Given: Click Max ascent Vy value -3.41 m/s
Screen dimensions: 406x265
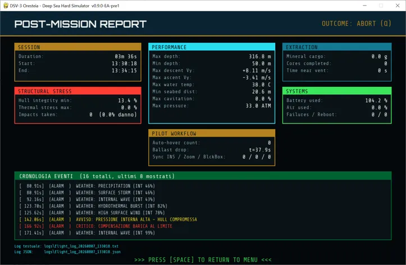Looking at the screenshot, I should (x=257, y=77).
